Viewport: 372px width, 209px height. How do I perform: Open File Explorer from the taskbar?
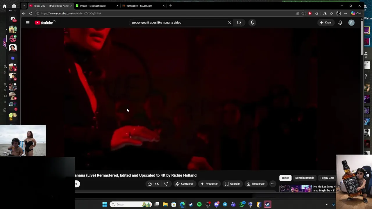click(x=165, y=204)
